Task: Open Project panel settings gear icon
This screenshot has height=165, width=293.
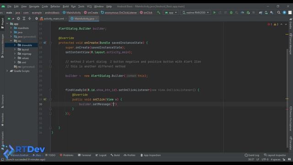Action: [37, 18]
